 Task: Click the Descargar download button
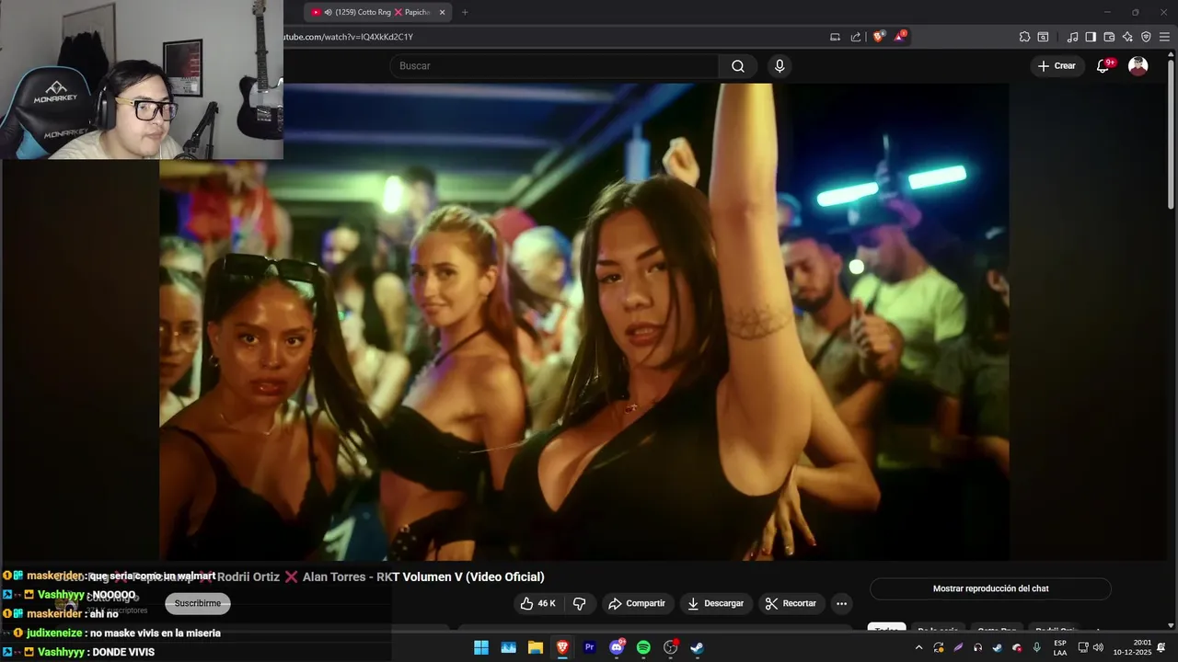click(715, 604)
